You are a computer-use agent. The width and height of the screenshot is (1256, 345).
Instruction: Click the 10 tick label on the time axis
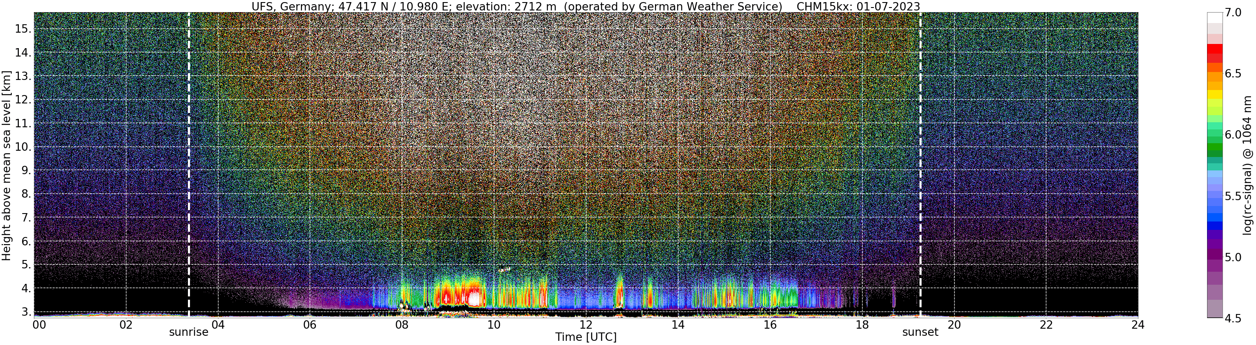coord(494,324)
